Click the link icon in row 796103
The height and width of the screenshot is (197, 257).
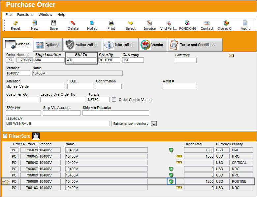point(179,188)
